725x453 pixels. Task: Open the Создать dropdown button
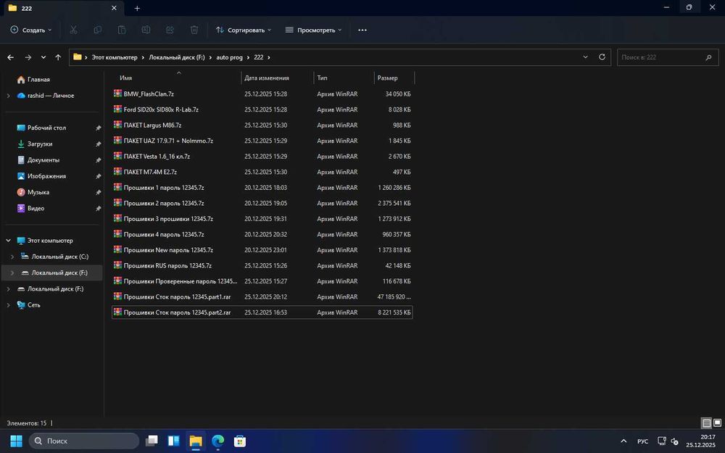coord(31,30)
